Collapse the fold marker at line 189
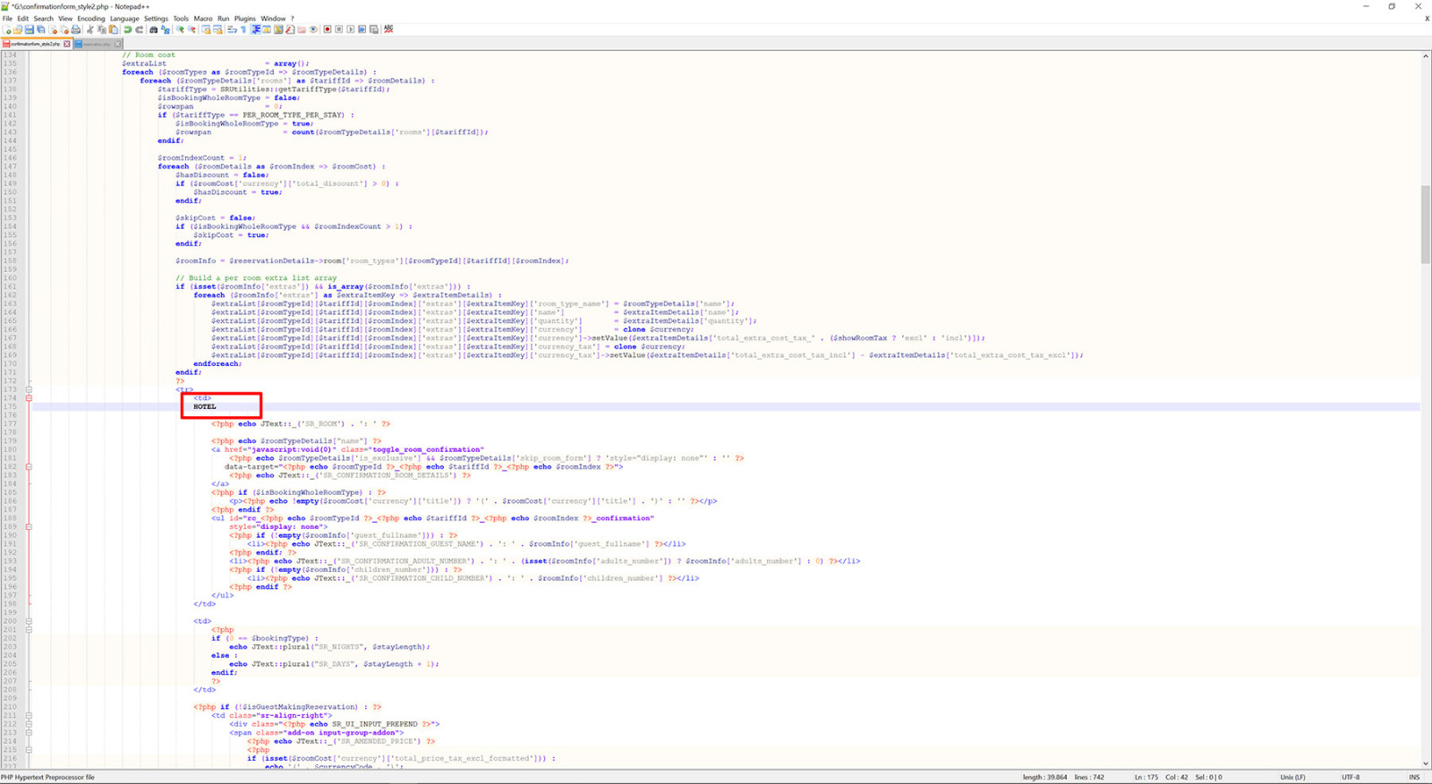The image size is (1432, 784). pyautogui.click(x=29, y=526)
